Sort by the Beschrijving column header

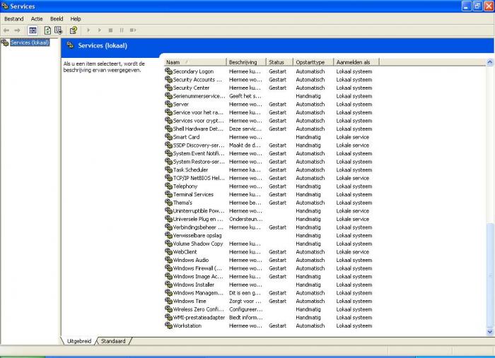246,62
